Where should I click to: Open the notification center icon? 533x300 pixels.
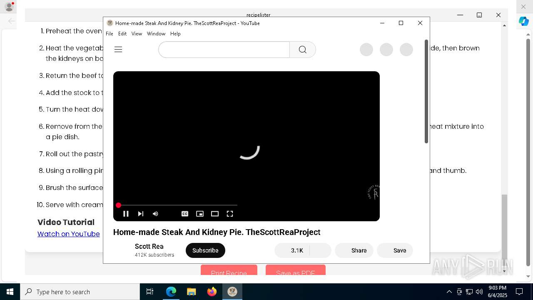519,292
